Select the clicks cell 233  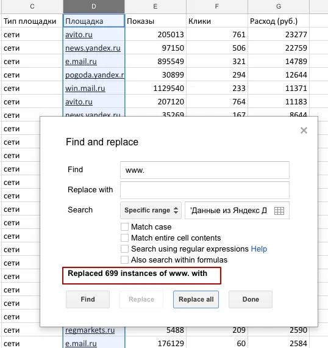click(217, 88)
